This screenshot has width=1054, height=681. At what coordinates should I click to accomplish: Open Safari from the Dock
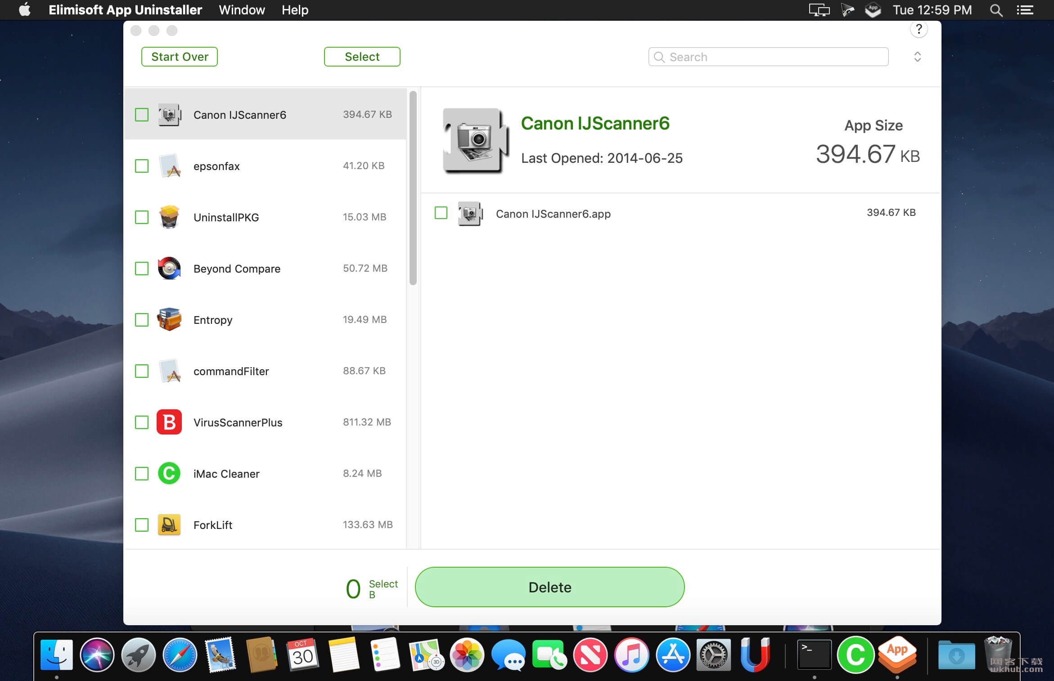[180, 654]
